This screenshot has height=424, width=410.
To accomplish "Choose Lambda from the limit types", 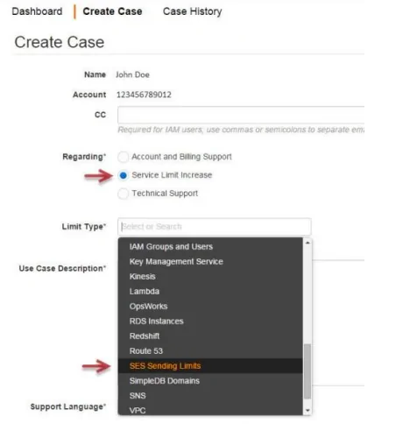I will point(210,292).
